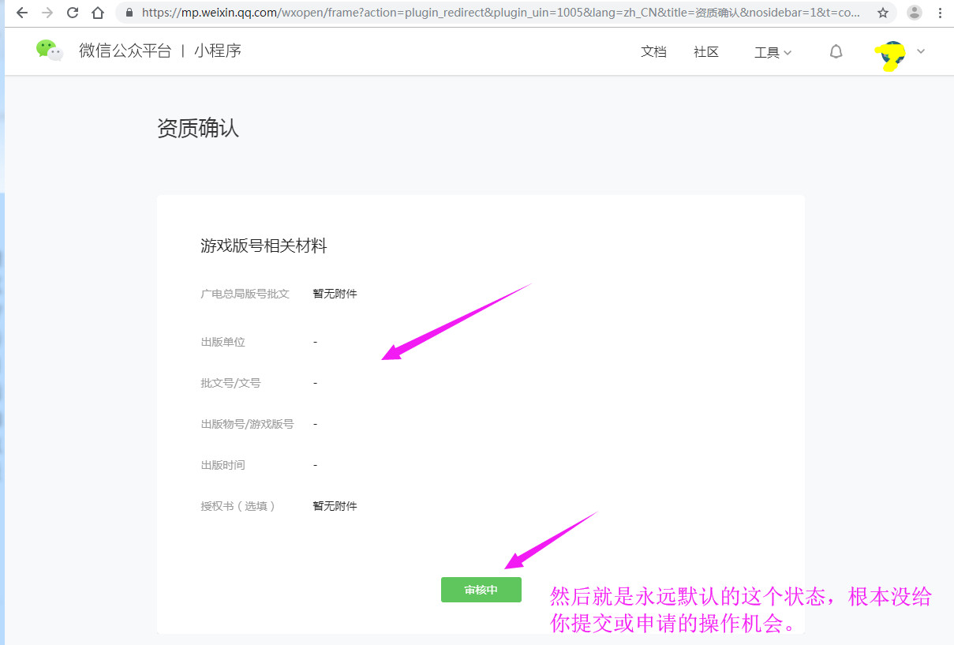
Task: Click the 游戏版号相关材料 section title
Action: 264,246
